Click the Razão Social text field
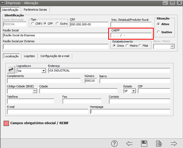This screenshot has height=148, width=183. [56, 35]
